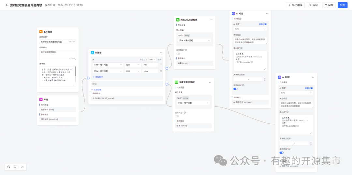Expand the AI 对话 prompt editor
352x175 pixels.
tap(265, 69)
